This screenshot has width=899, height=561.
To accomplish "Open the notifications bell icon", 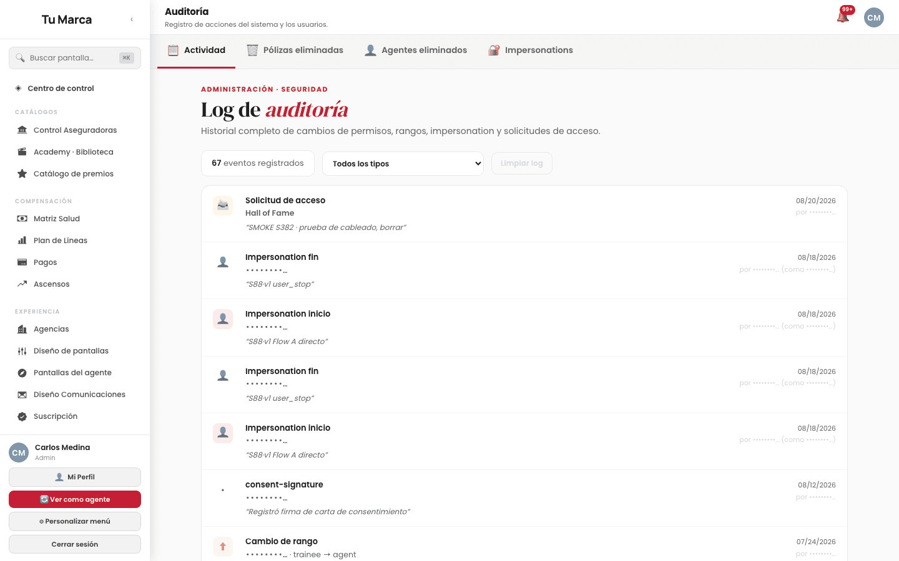I will (x=843, y=17).
